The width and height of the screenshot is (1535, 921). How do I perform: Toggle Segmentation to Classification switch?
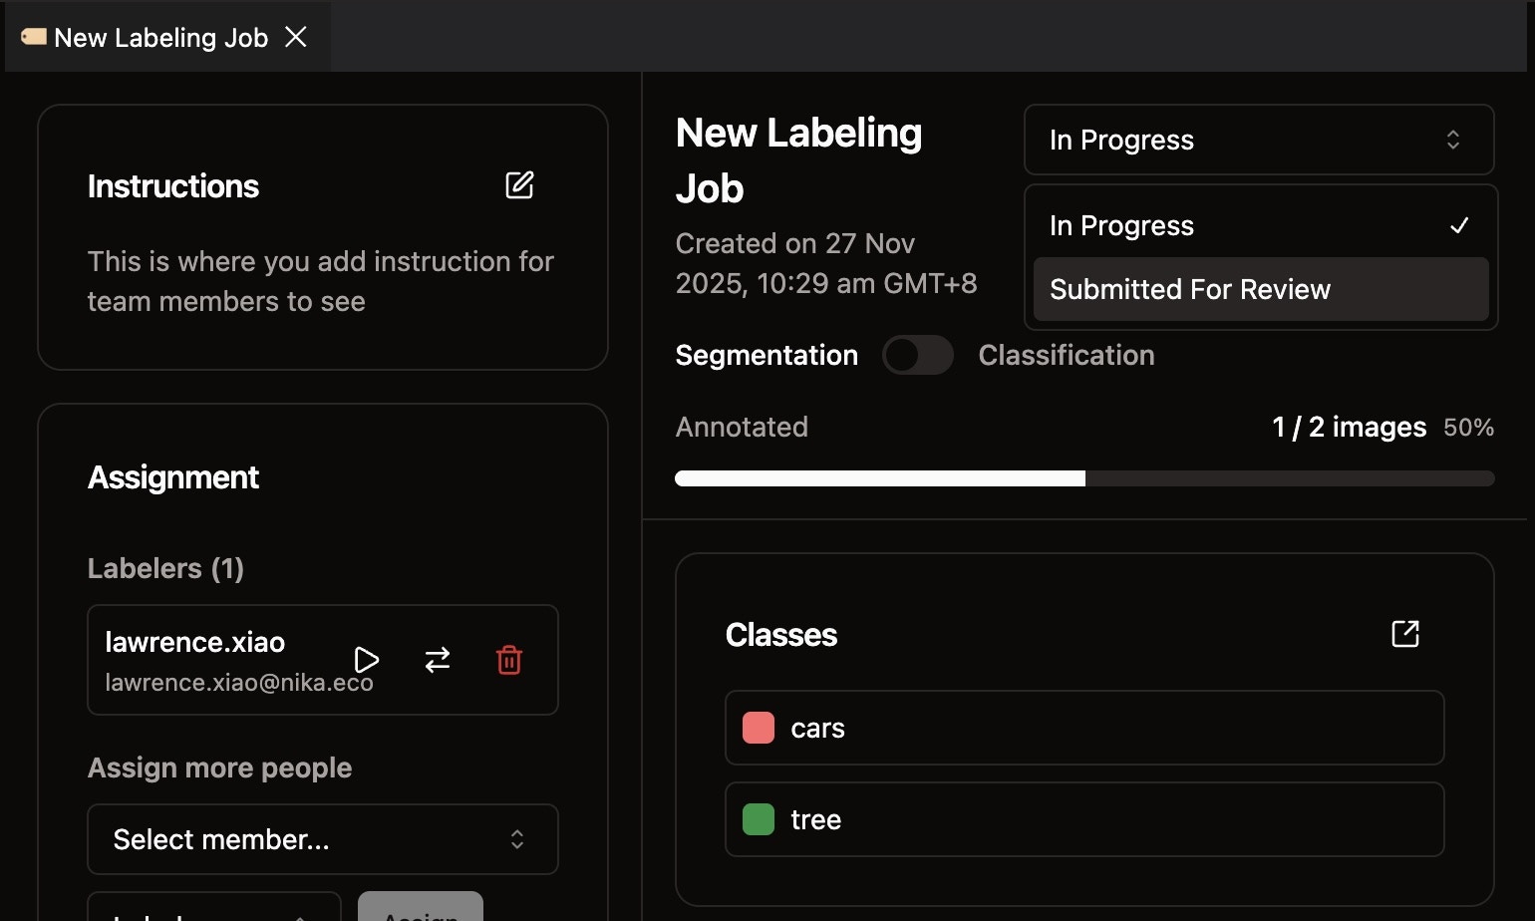(x=918, y=355)
